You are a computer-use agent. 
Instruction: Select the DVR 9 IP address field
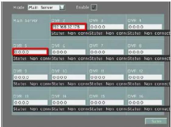click(x=31, y=77)
